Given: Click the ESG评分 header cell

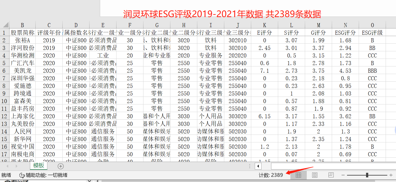Looking at the screenshot, I should click(x=345, y=33).
